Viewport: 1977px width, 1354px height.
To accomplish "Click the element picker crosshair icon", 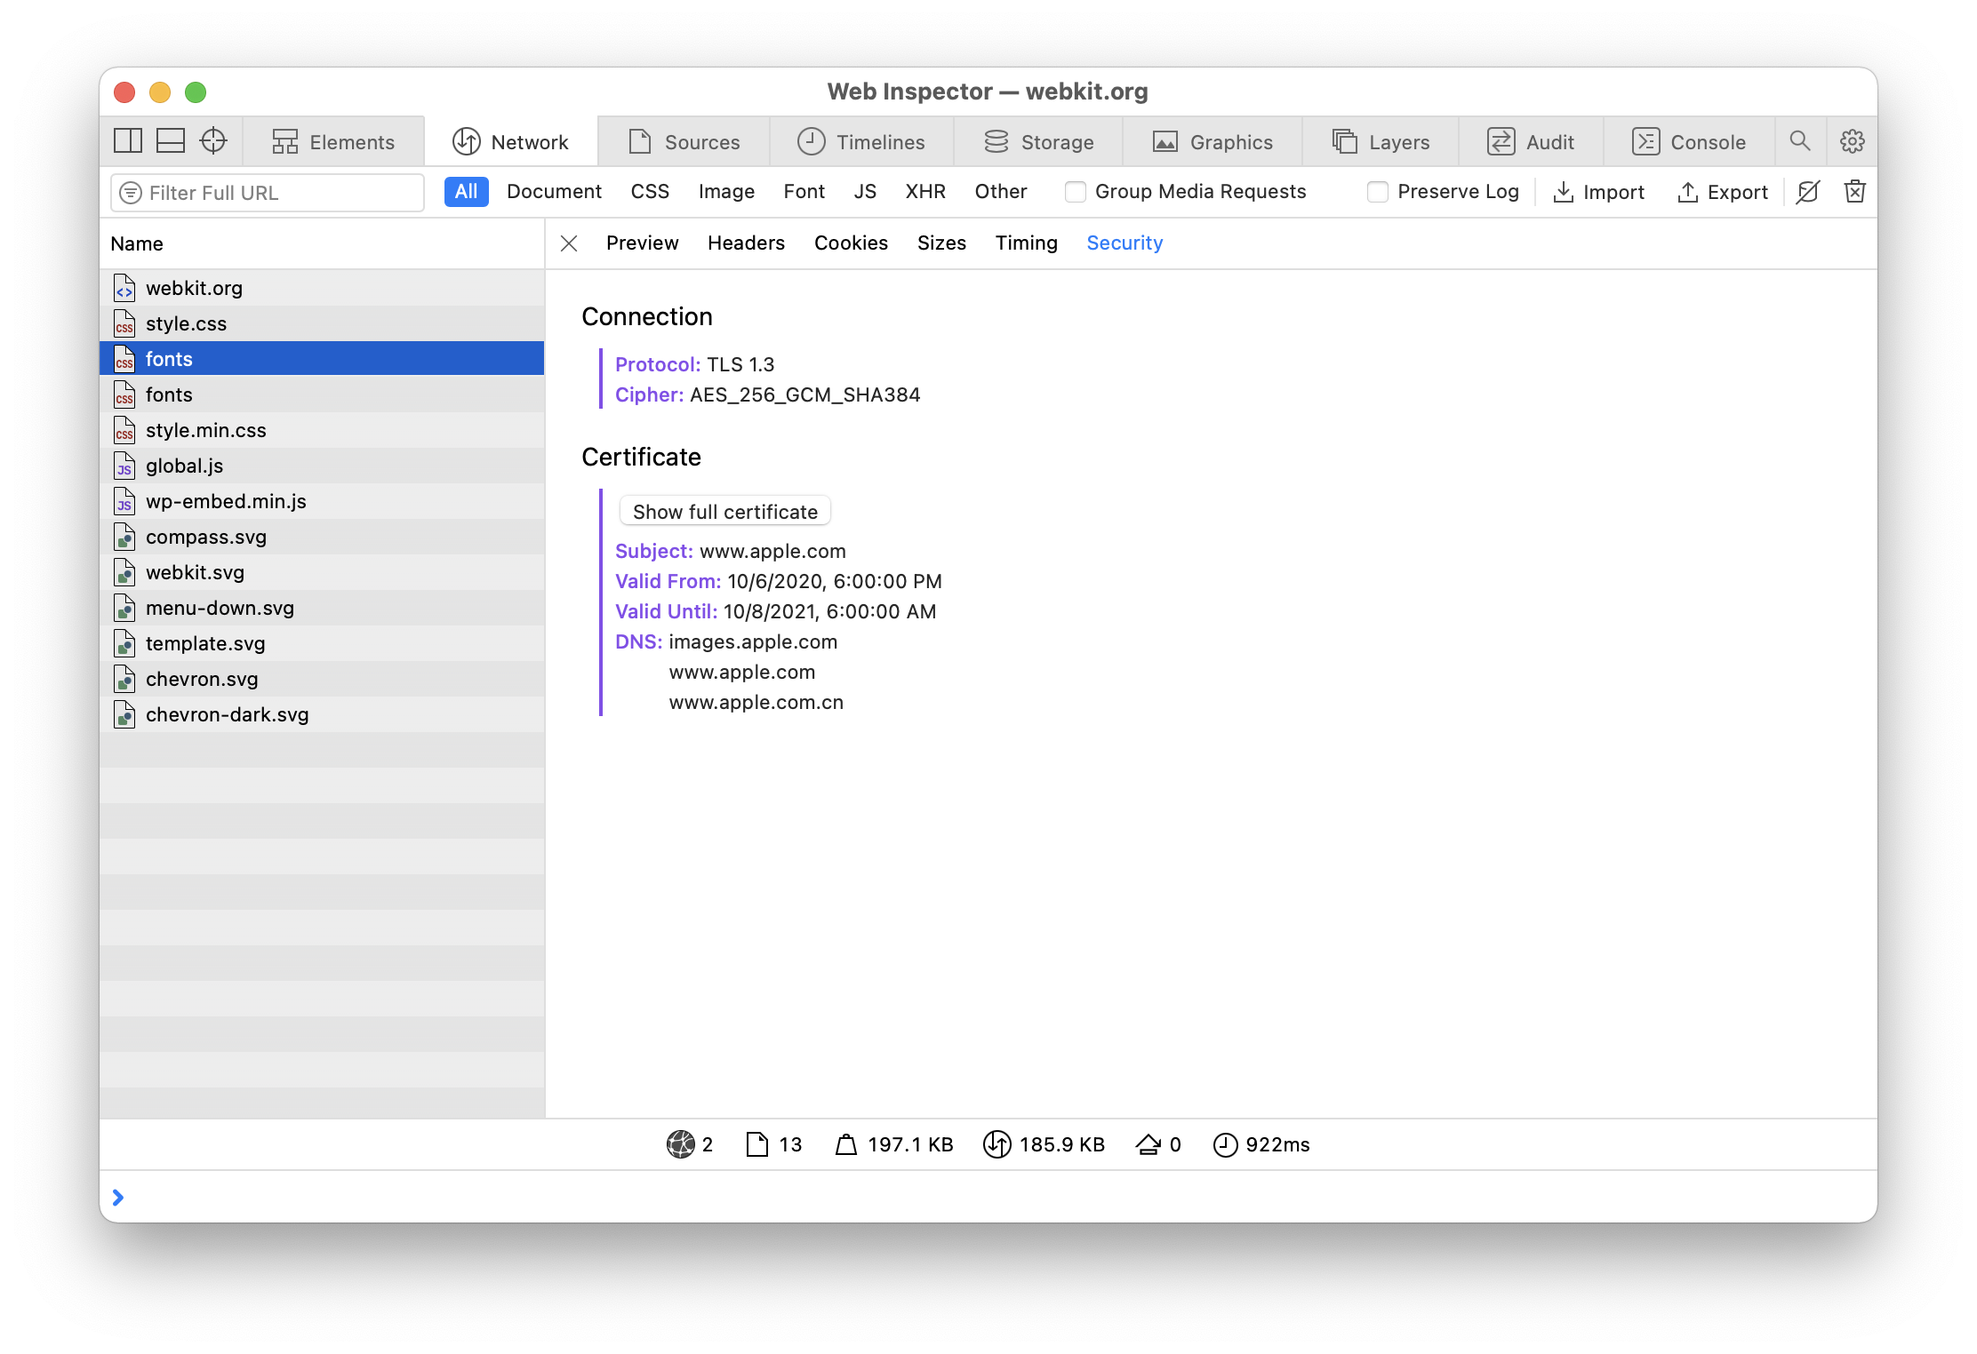I will pyautogui.click(x=213, y=140).
